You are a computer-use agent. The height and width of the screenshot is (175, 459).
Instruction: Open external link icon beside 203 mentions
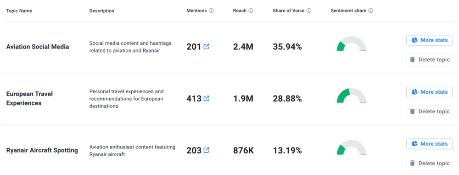(207, 150)
